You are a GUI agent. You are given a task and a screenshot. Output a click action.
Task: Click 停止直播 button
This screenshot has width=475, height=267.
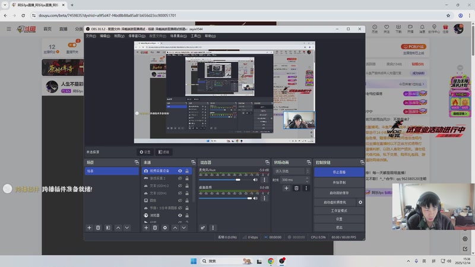339,172
